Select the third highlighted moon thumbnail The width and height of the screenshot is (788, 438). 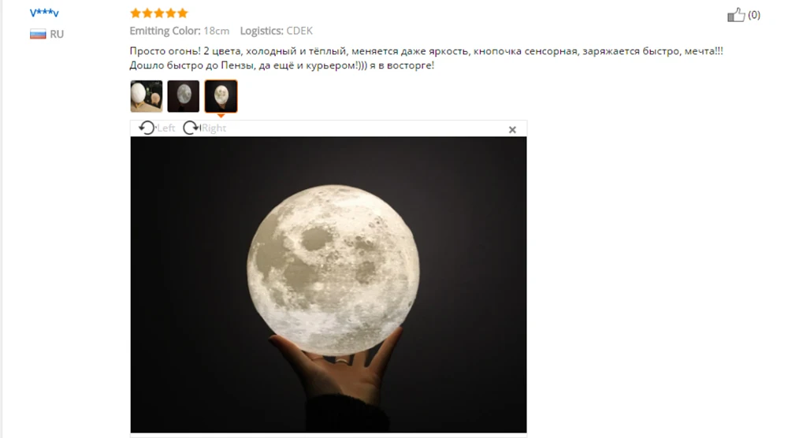221,96
